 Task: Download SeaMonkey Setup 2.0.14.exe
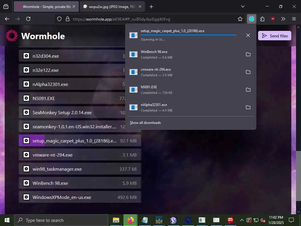[72, 112]
